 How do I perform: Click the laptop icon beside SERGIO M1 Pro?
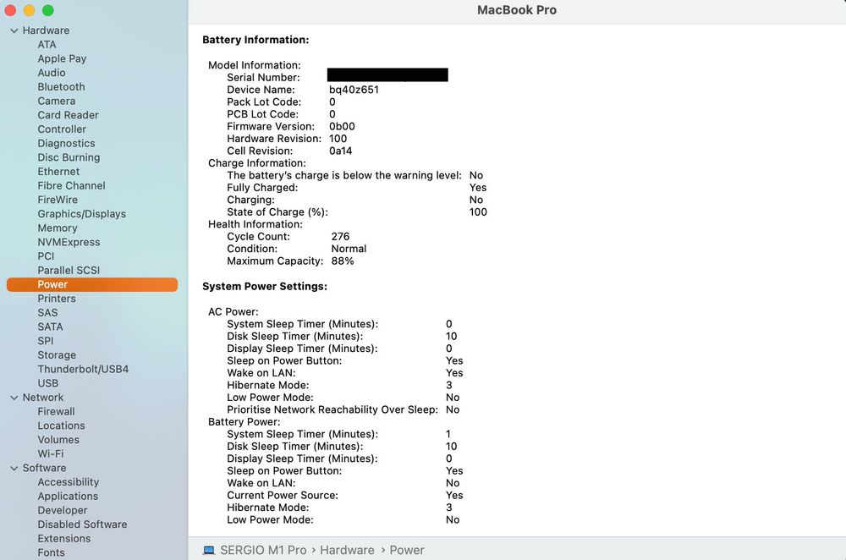tap(209, 551)
